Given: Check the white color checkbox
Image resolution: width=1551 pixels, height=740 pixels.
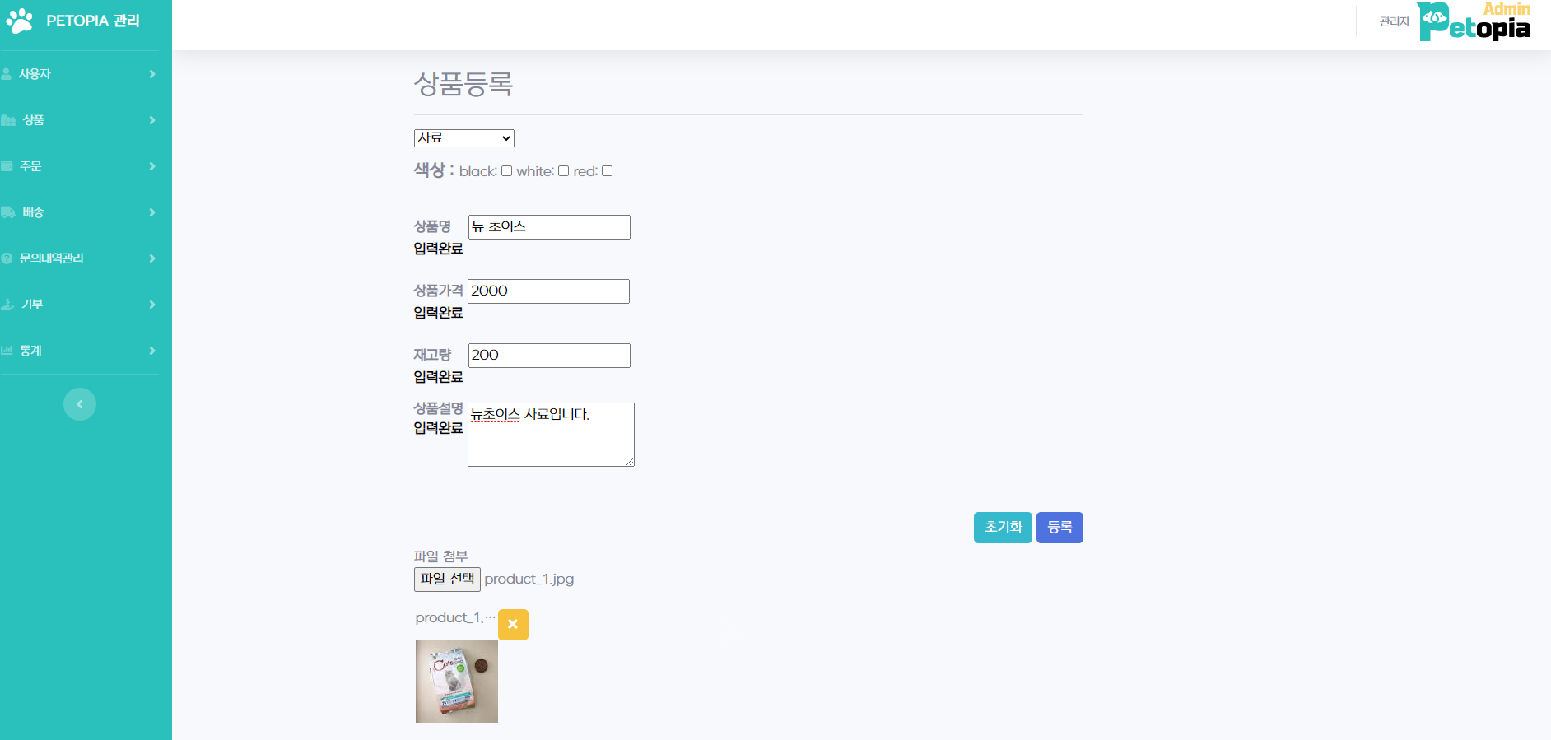Looking at the screenshot, I should [564, 171].
